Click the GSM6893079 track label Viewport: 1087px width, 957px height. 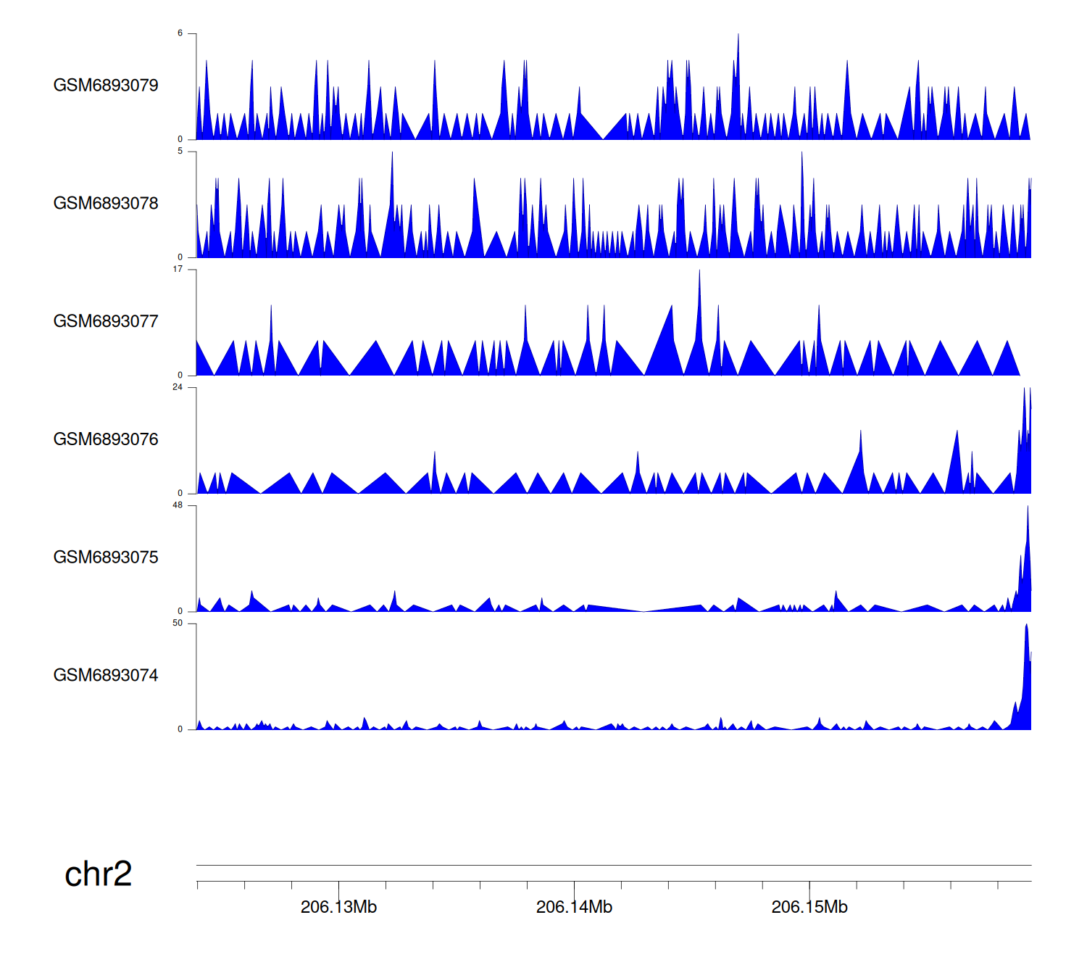coord(106,86)
